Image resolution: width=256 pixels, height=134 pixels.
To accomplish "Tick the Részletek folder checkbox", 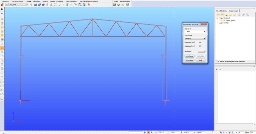I will 220,18.
